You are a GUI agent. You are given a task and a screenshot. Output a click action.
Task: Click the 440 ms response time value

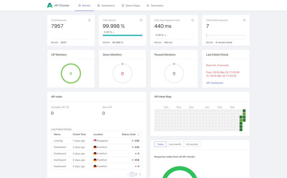[163, 26]
